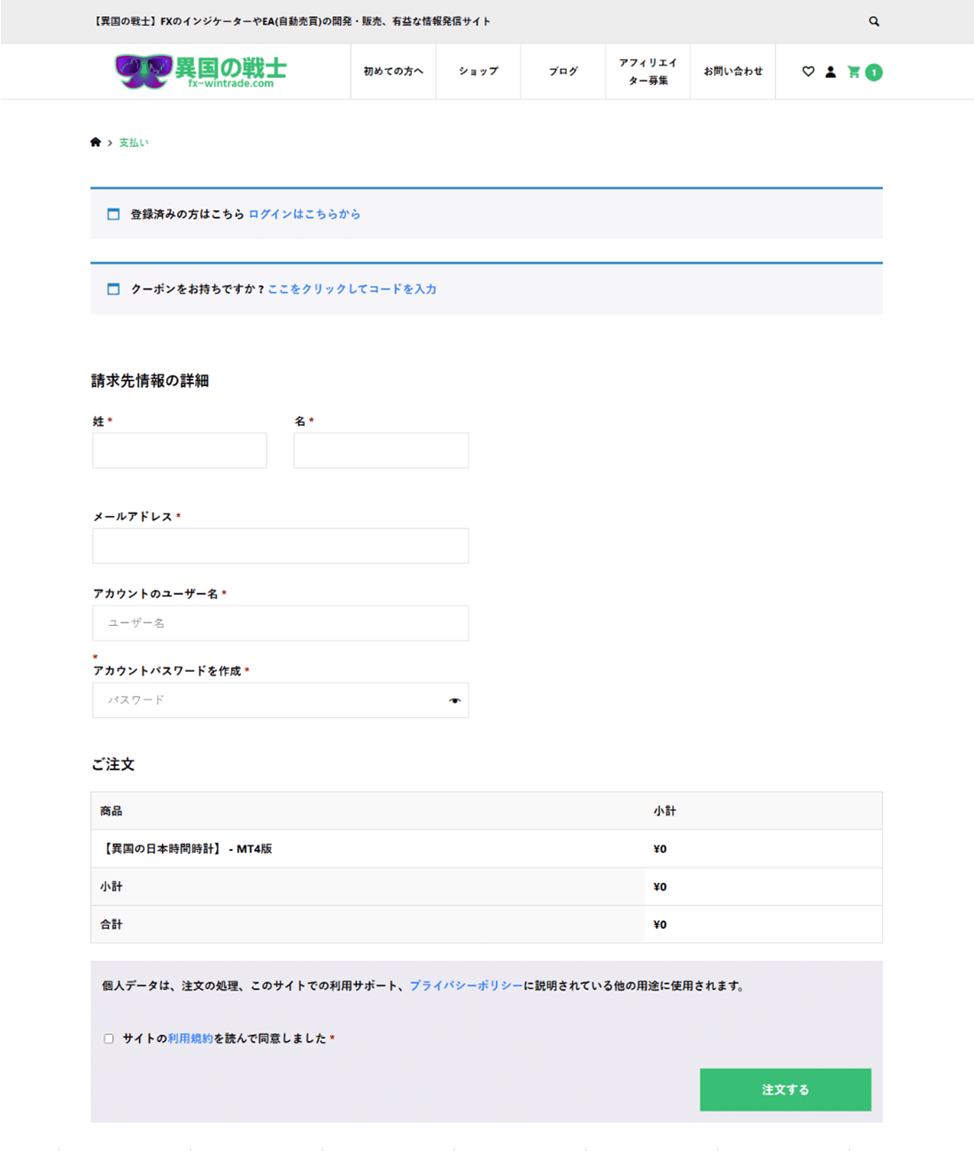974x1151 pixels.
Task: Click the icon beside 登録済みの方はこちら
Action: 113,214
